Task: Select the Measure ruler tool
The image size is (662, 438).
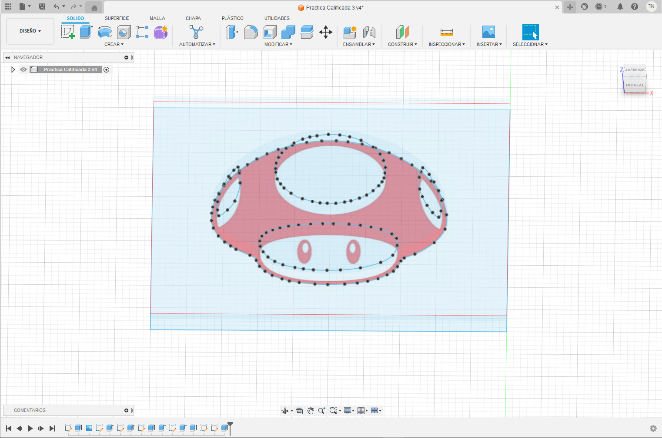Action: (x=447, y=32)
